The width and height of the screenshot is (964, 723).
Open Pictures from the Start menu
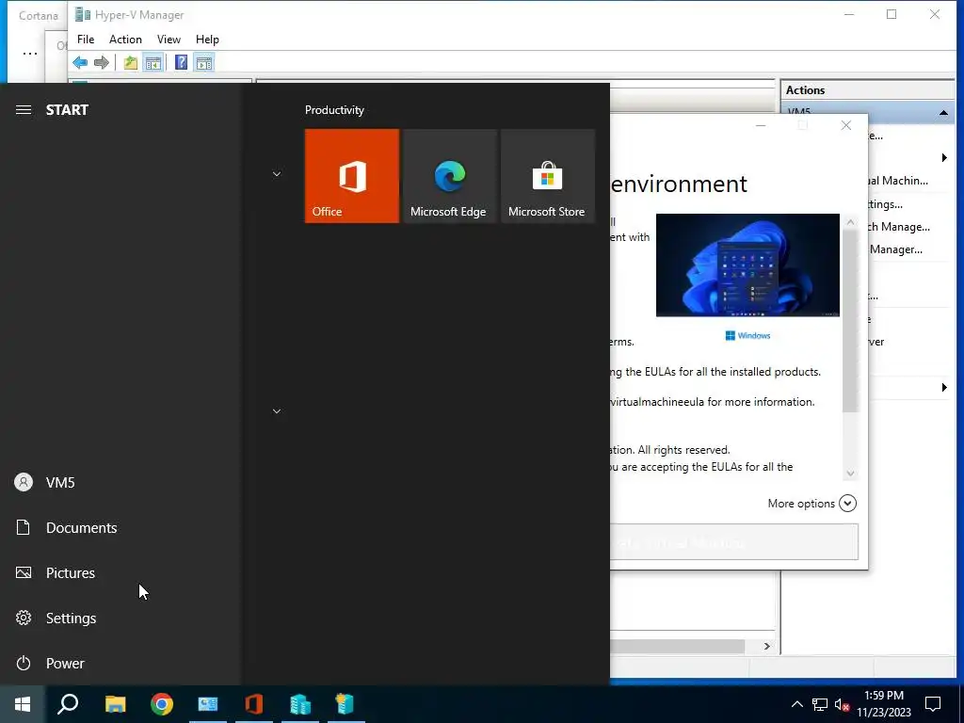[x=120, y=573]
